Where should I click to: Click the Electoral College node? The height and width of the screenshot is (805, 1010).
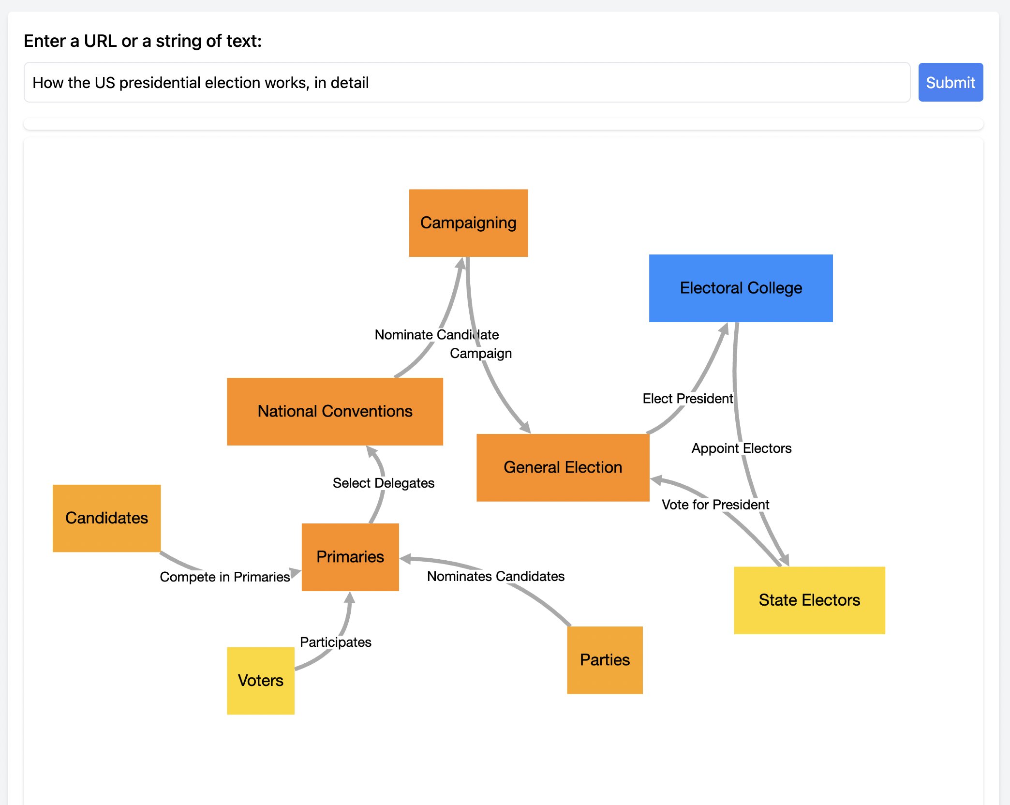pyautogui.click(x=740, y=287)
